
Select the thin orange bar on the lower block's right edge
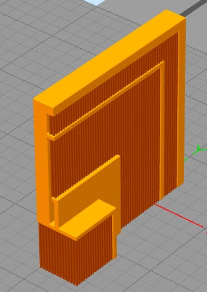(114, 237)
